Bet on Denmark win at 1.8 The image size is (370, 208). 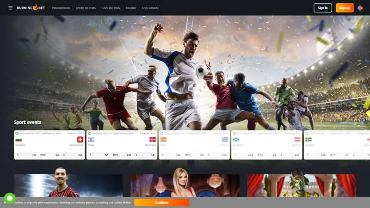(x=145, y=155)
